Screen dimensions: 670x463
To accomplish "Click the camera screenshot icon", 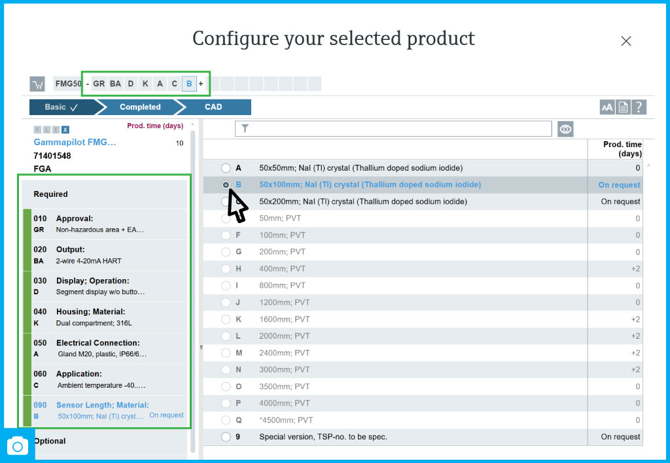I will click(18, 446).
